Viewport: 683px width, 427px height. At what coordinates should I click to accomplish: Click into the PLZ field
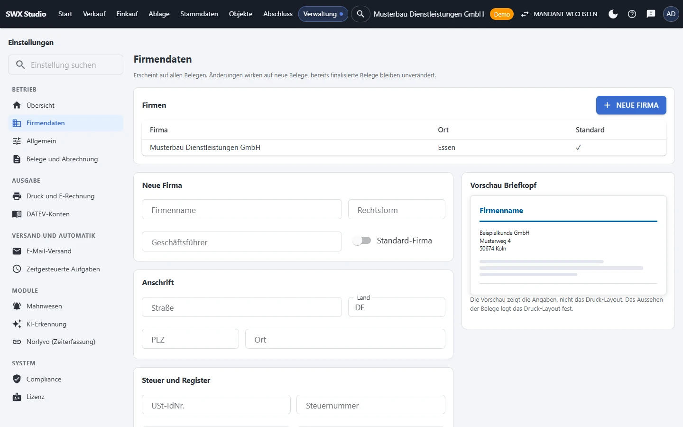tap(190, 339)
